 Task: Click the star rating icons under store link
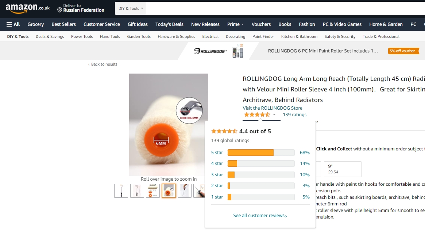(x=257, y=114)
